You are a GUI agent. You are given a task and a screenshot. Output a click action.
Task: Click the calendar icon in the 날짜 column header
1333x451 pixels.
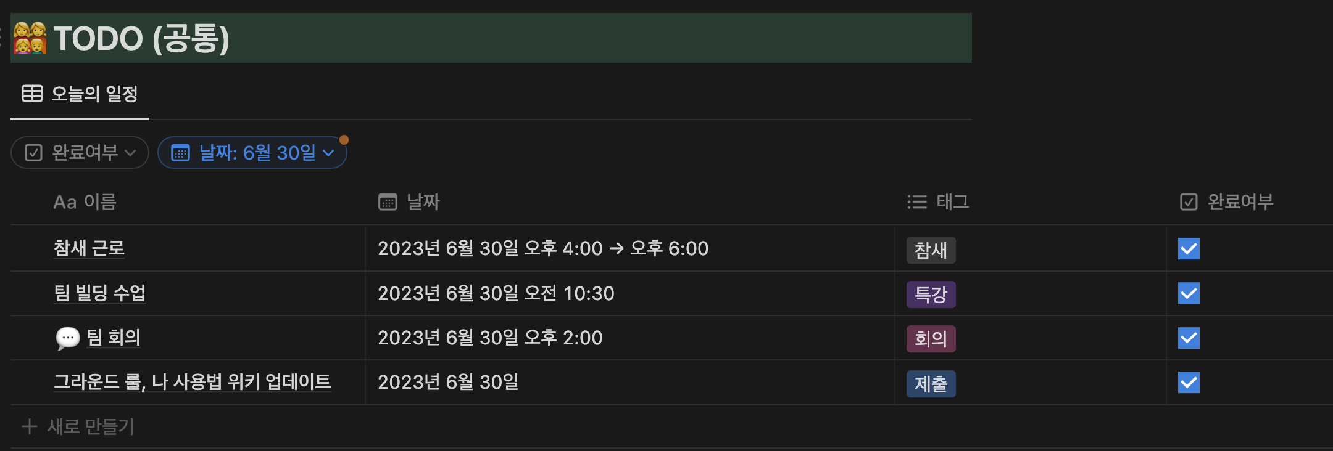[x=388, y=202]
